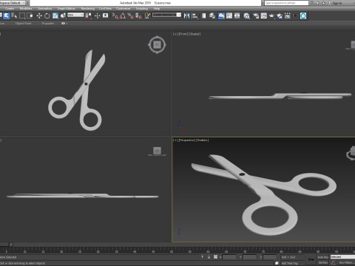Viewport: 355px width, 266px height.
Task: Open Workspace Default dropdown
Action: point(13,3)
